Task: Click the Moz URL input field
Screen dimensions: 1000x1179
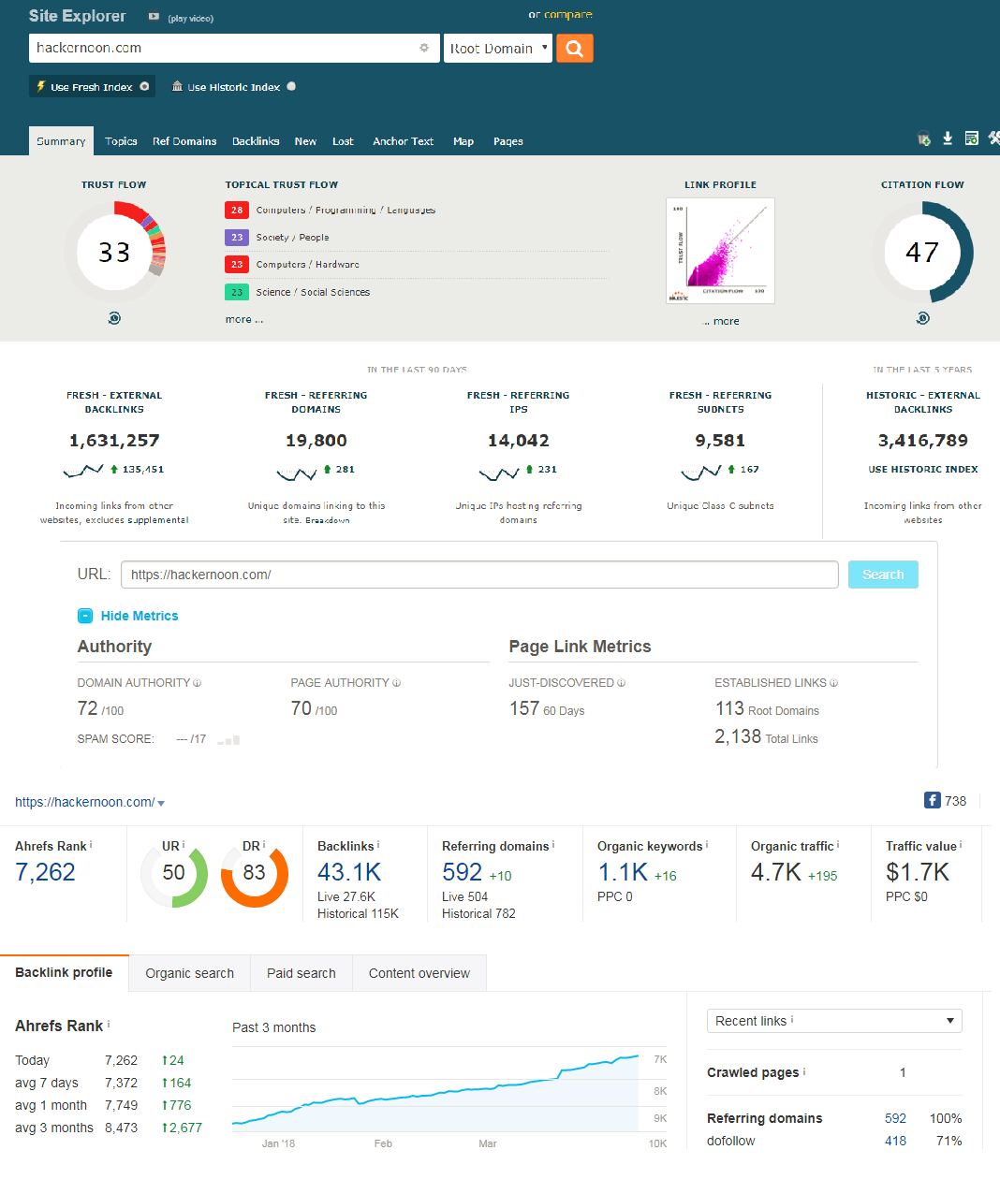Action: coord(479,575)
